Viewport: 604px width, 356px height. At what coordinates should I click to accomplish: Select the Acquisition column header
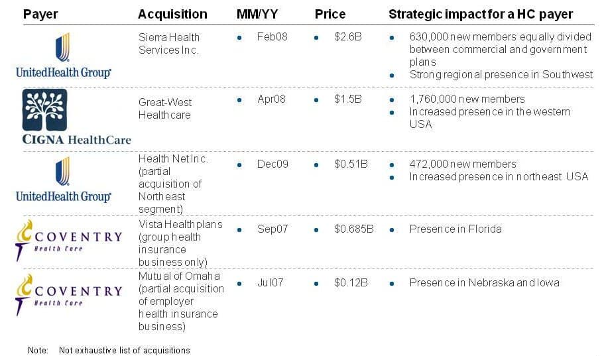(x=172, y=15)
